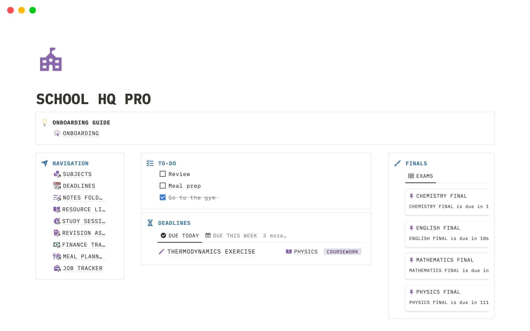Click the Job Tracker briefcase icon
The width and height of the screenshot is (530, 331).
point(57,268)
